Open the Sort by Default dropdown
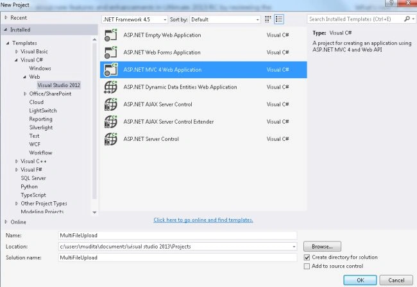The width and height of the screenshot is (417, 287). (225, 19)
